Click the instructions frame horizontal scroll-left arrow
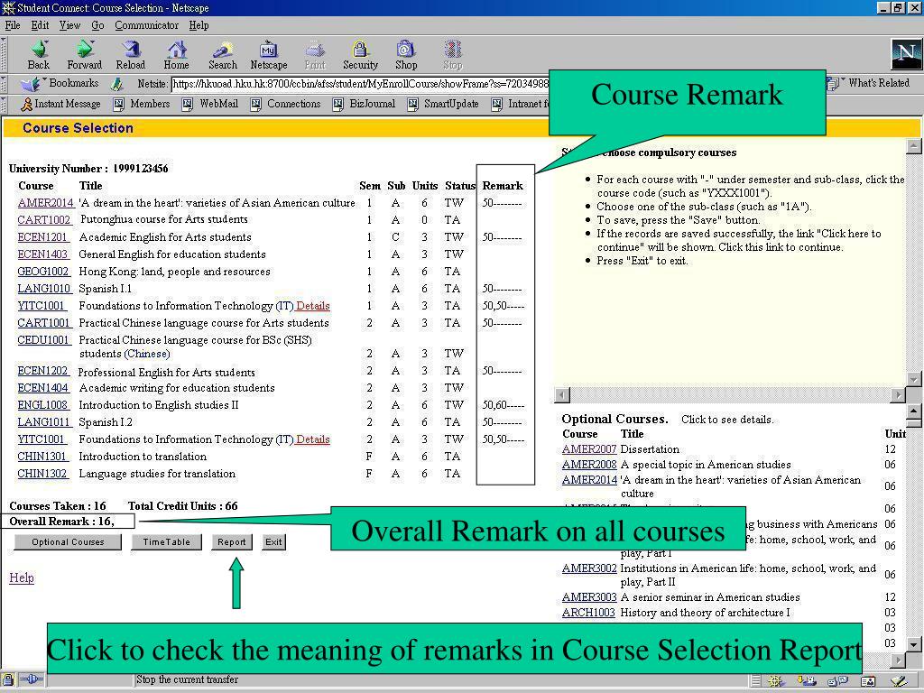This screenshot has height=693, width=924. (563, 395)
